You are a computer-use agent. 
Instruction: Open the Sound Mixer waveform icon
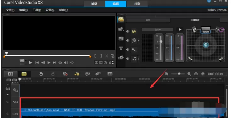point(77,74)
